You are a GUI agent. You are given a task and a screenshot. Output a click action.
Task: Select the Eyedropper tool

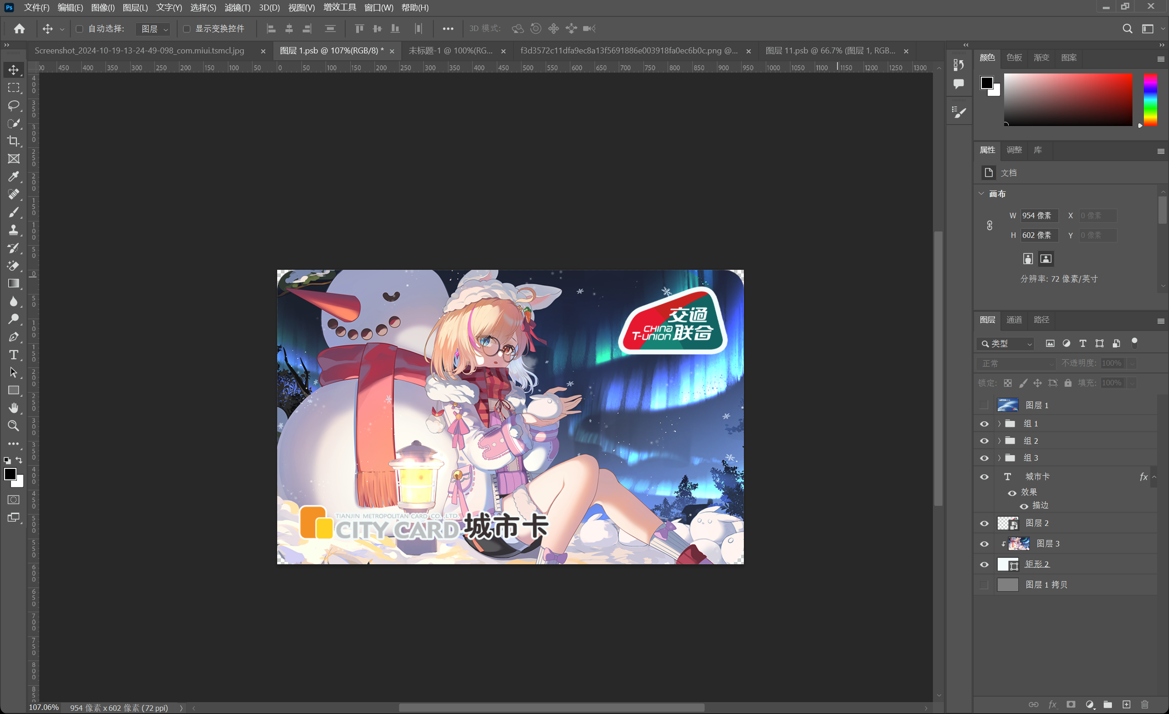13,177
